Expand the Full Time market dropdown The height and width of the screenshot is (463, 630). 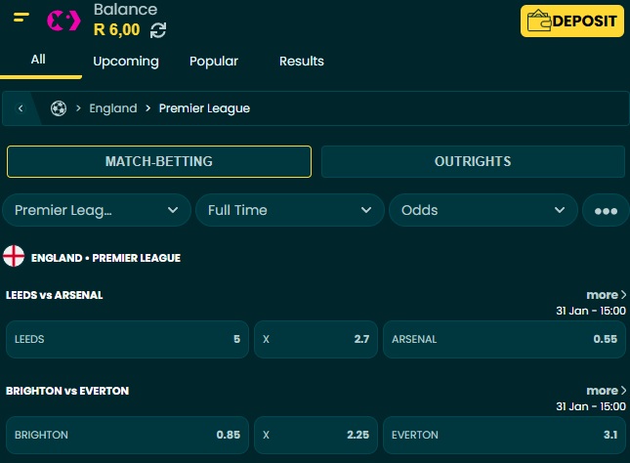tap(289, 210)
